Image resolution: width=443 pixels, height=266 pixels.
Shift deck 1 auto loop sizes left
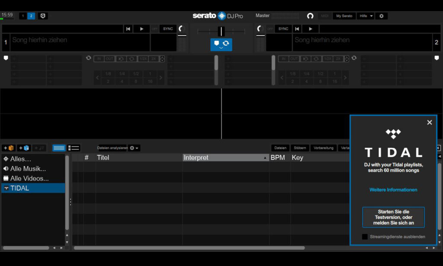click(97, 78)
